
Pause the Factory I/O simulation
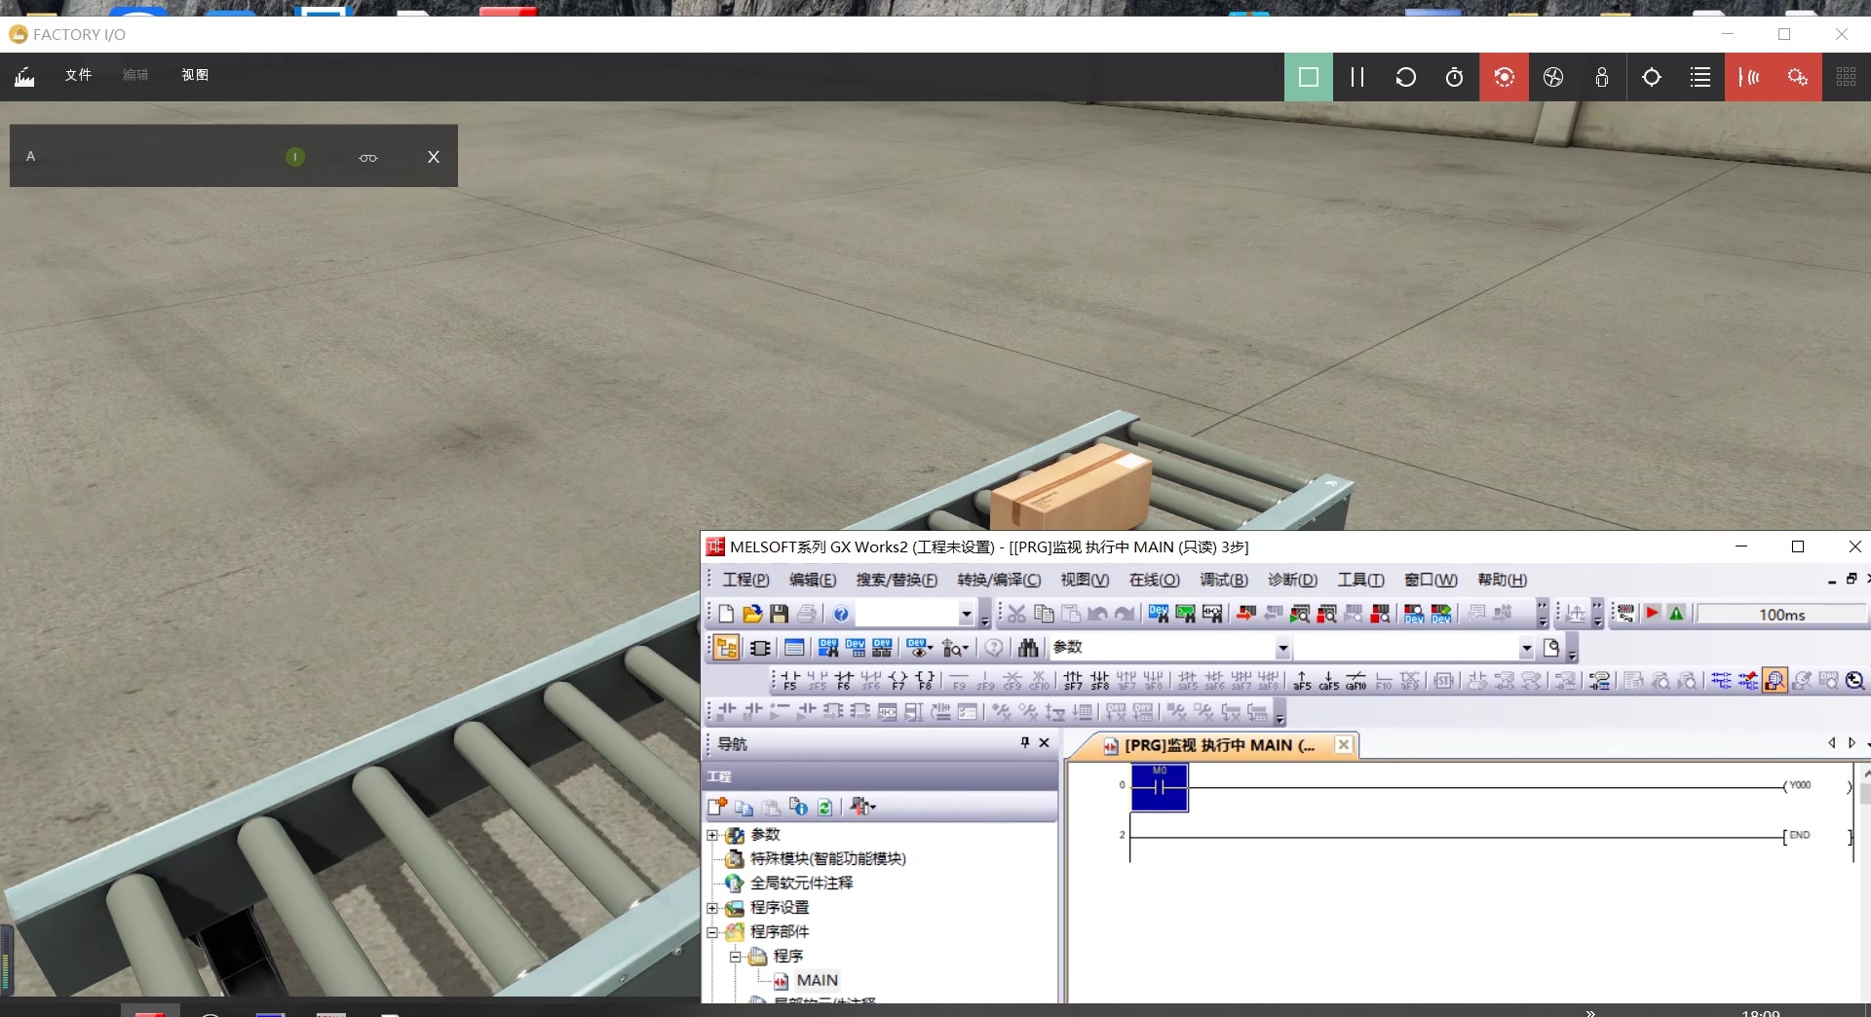[x=1357, y=77]
